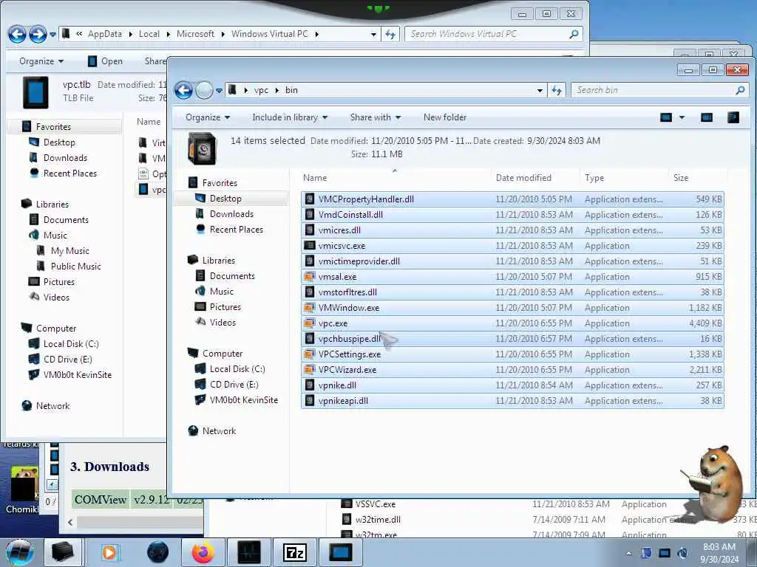The width and height of the screenshot is (757, 567).
Task: Click the bin breadcrumb in the address bar
Action: click(291, 90)
